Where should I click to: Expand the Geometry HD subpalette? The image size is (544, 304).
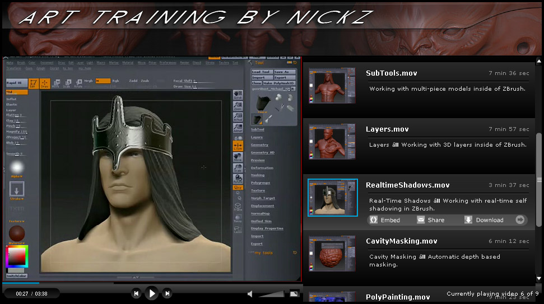click(263, 152)
